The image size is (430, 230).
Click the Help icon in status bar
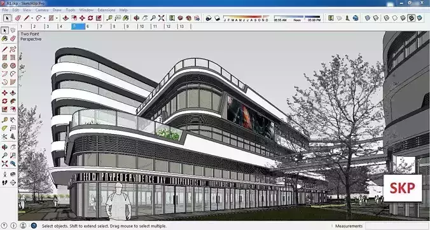pos(34,226)
